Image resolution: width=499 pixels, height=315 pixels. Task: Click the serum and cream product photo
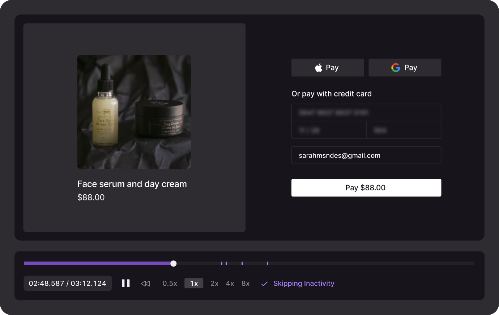(x=134, y=112)
